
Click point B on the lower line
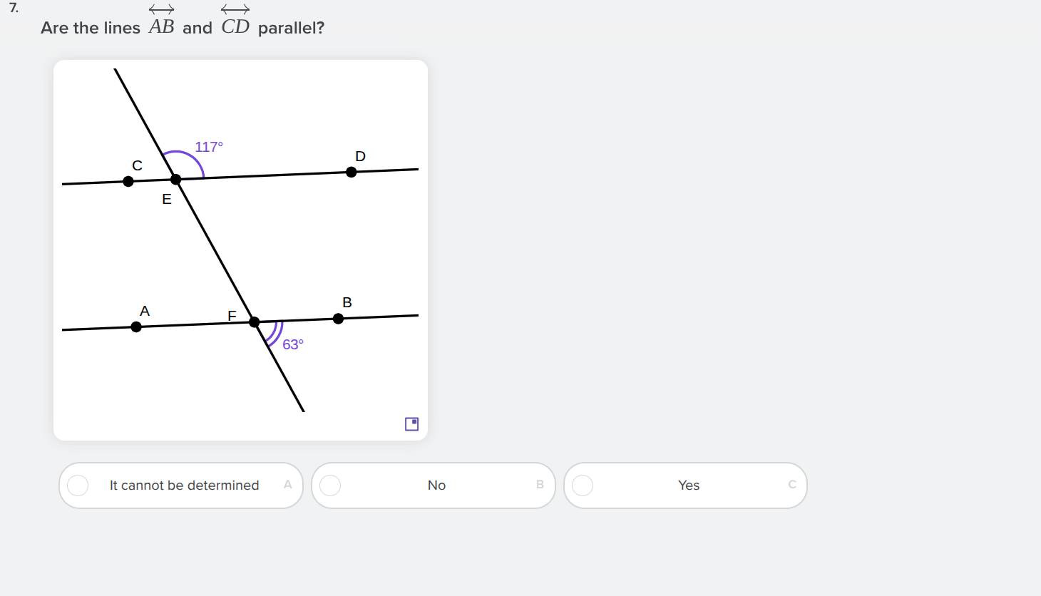point(338,318)
